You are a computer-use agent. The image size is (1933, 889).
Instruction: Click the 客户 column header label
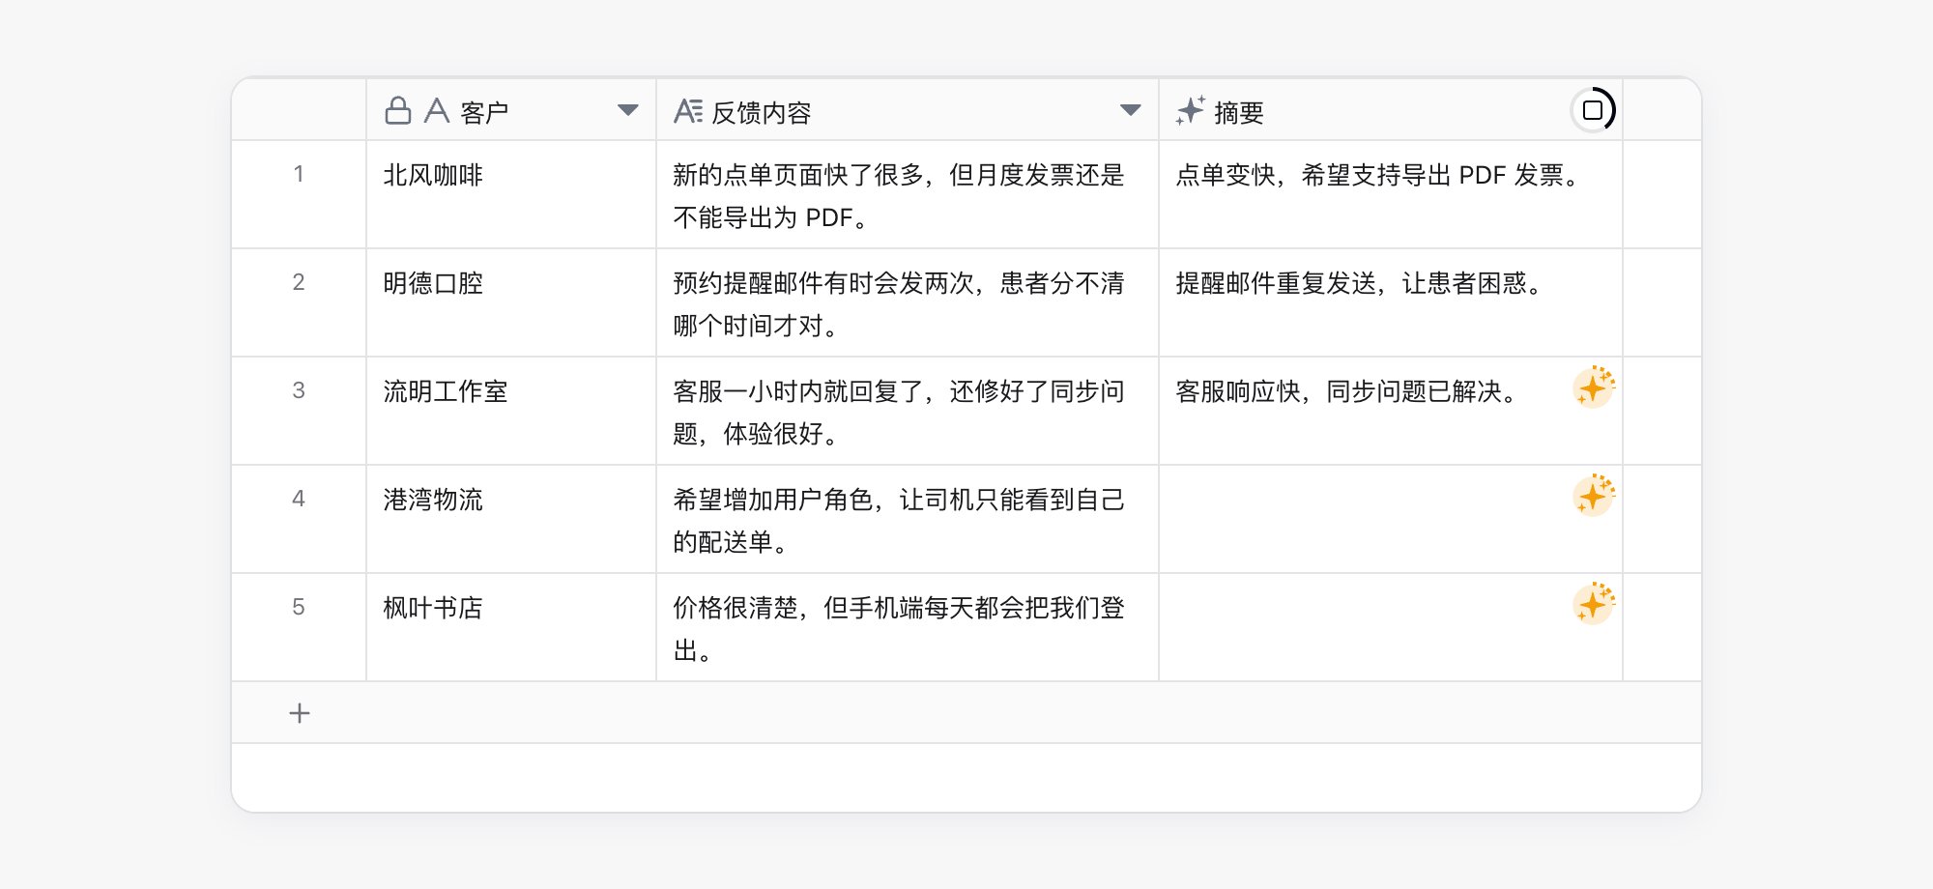[x=485, y=112]
